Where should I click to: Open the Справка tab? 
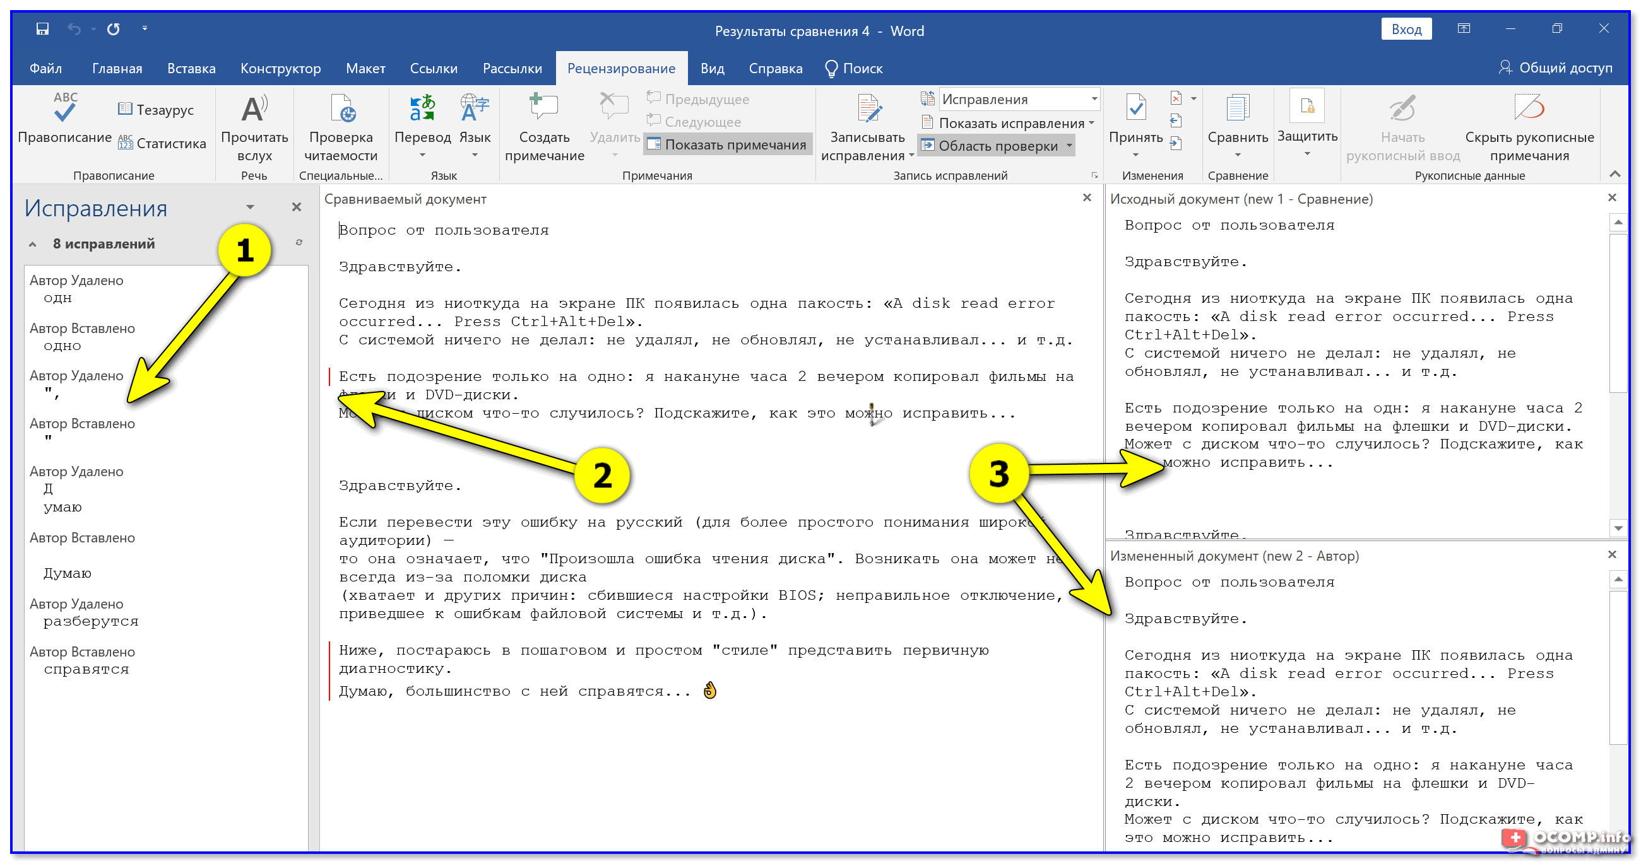(x=775, y=68)
